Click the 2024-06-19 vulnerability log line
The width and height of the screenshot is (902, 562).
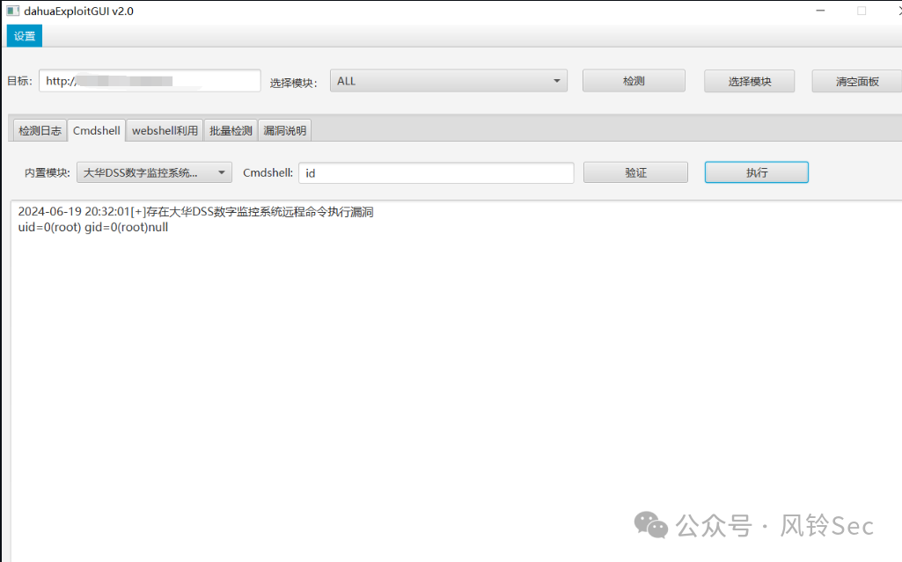pos(195,212)
